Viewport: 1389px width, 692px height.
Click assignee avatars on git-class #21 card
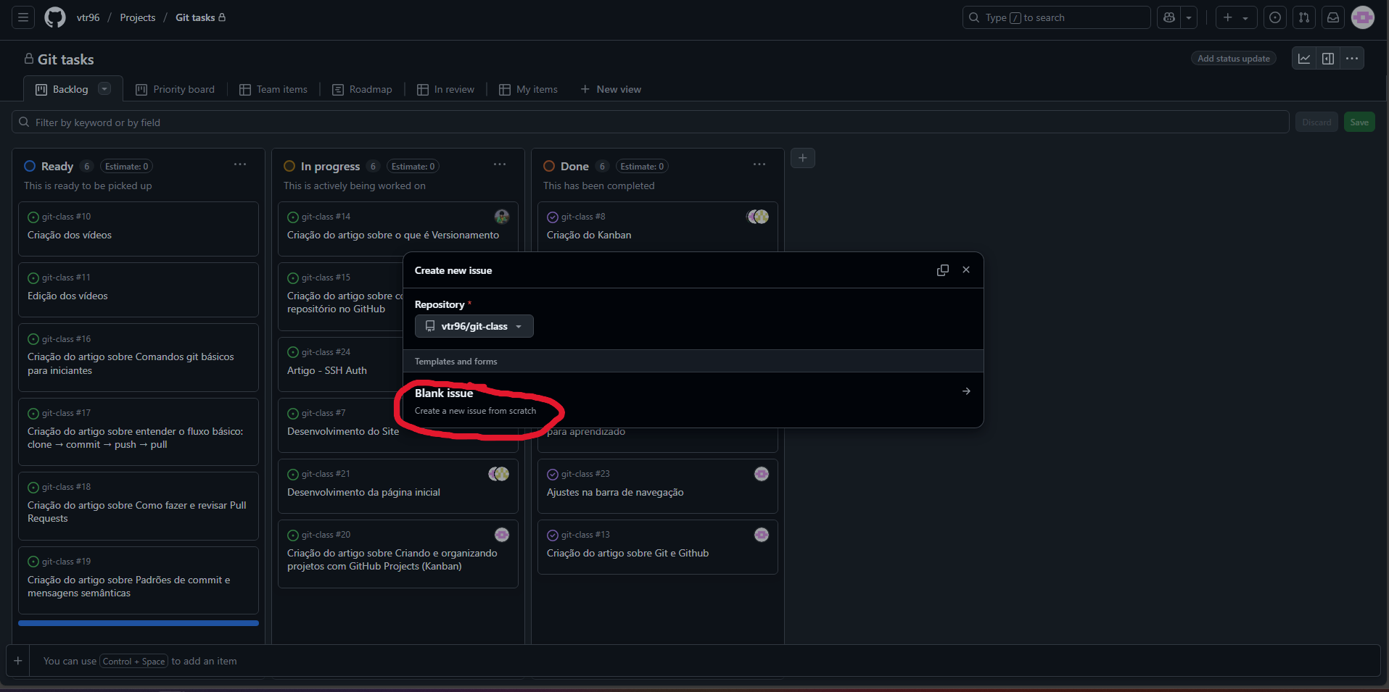pos(498,474)
